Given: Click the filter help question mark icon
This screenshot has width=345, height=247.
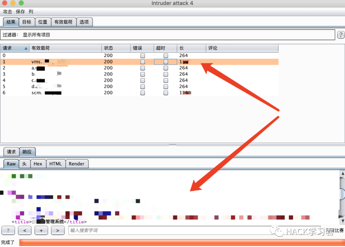Looking at the screenshot, I should pos(341,35).
